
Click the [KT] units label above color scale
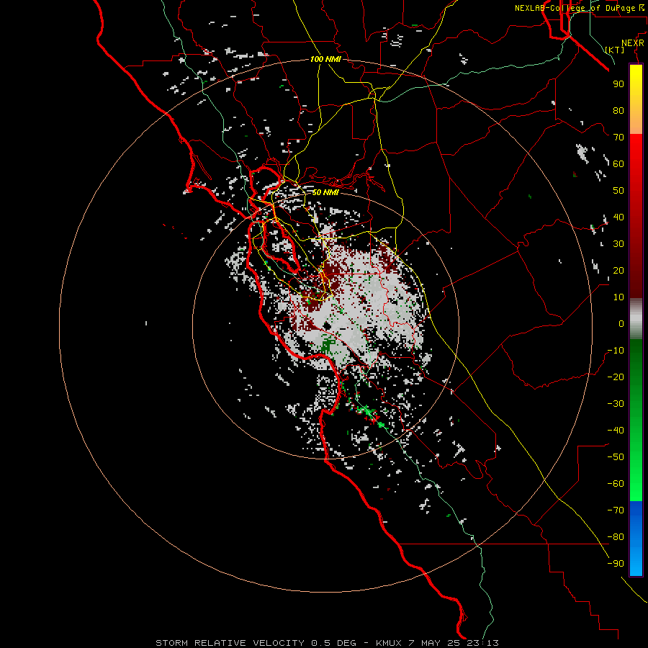(x=615, y=50)
